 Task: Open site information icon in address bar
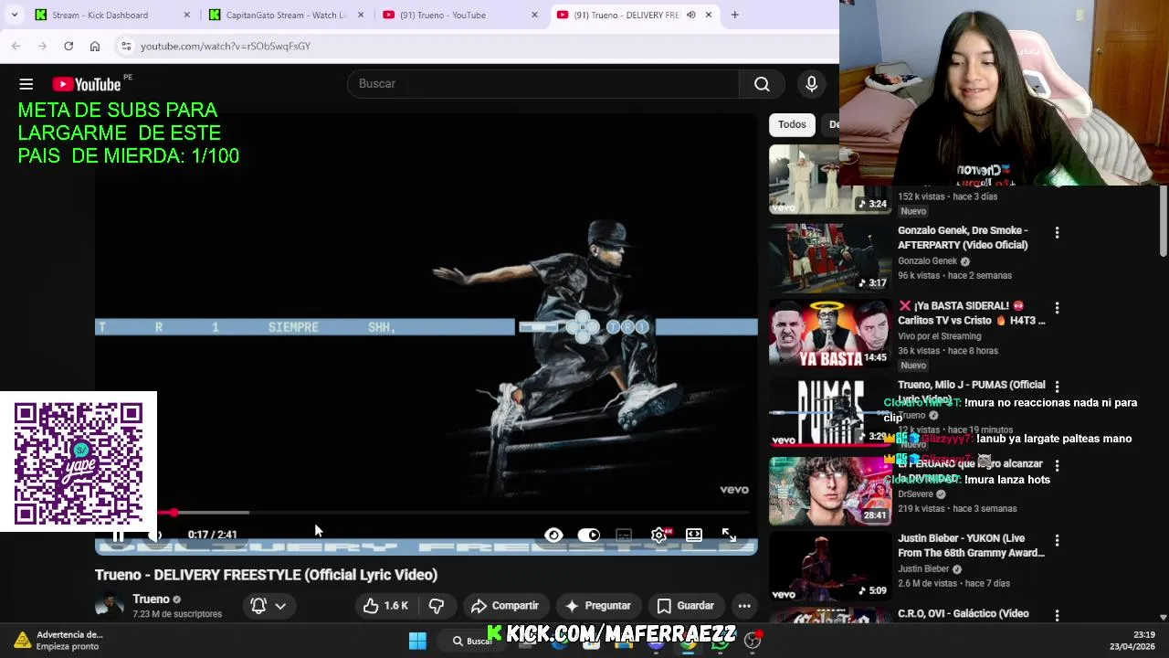pos(126,46)
